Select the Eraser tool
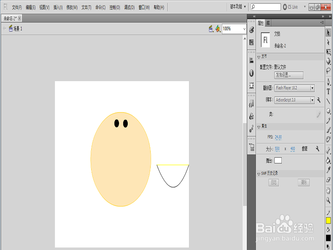 (x=328, y=180)
